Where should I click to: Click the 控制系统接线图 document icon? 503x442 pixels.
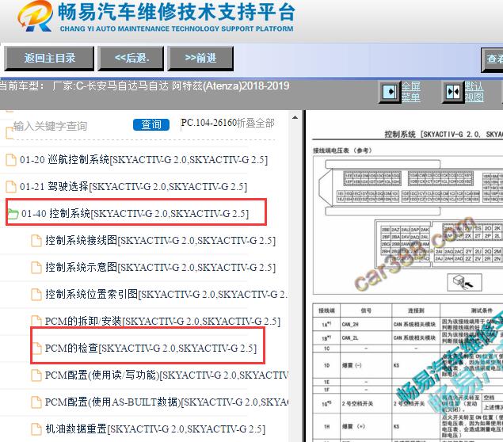click(x=36, y=240)
